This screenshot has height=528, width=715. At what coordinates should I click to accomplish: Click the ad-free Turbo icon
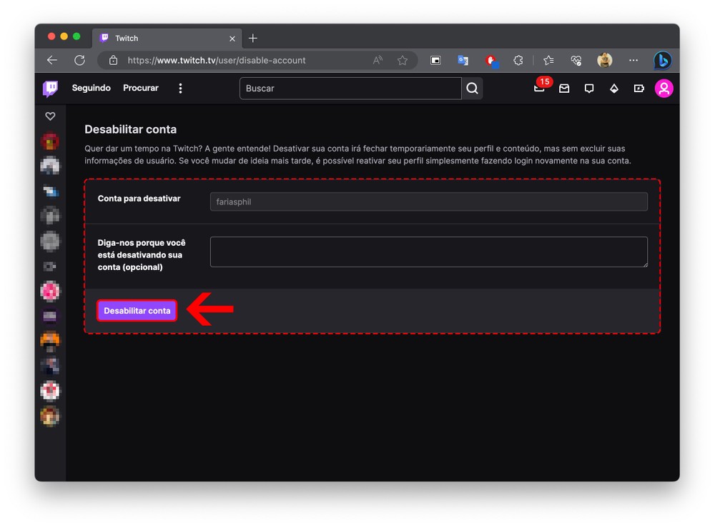[x=638, y=89]
